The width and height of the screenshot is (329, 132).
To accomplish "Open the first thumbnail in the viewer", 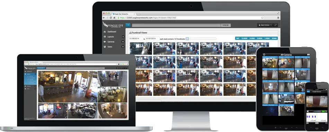I will click(141, 48).
